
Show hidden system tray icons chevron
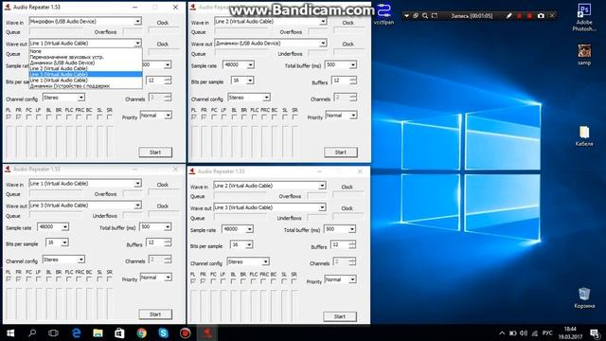502,332
